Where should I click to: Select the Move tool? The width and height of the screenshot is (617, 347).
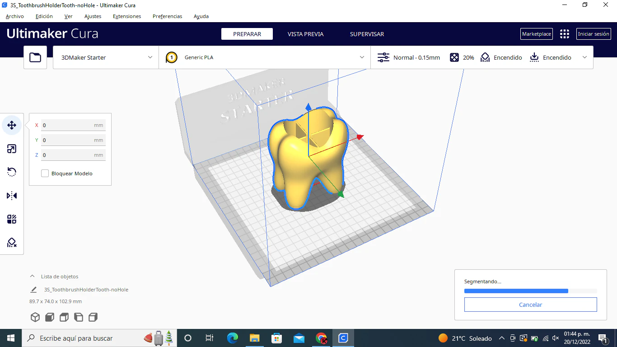pyautogui.click(x=11, y=125)
